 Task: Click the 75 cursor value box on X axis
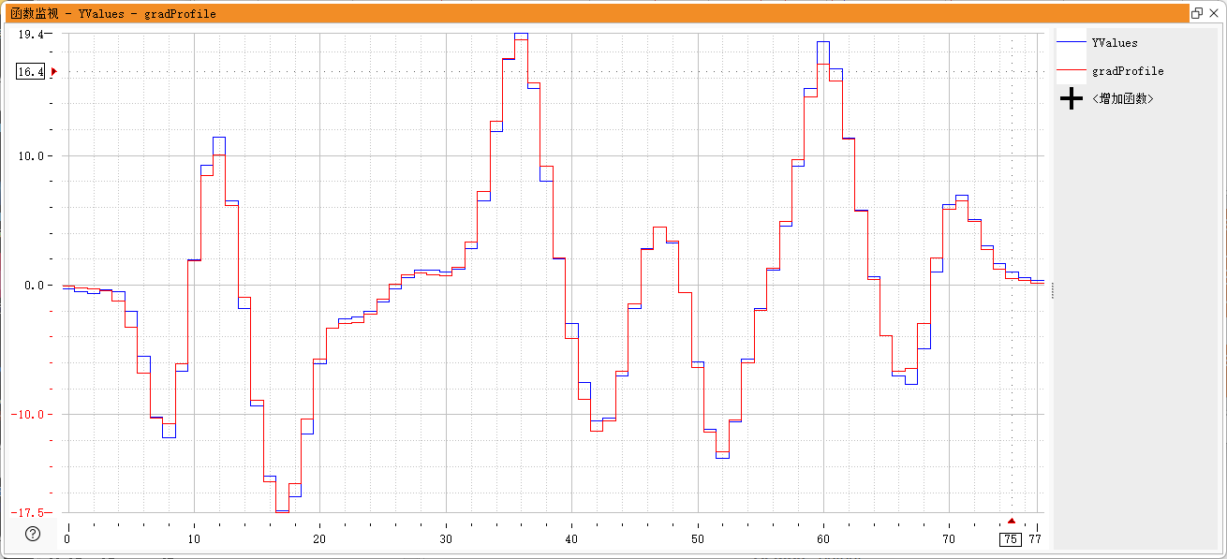[1011, 539]
